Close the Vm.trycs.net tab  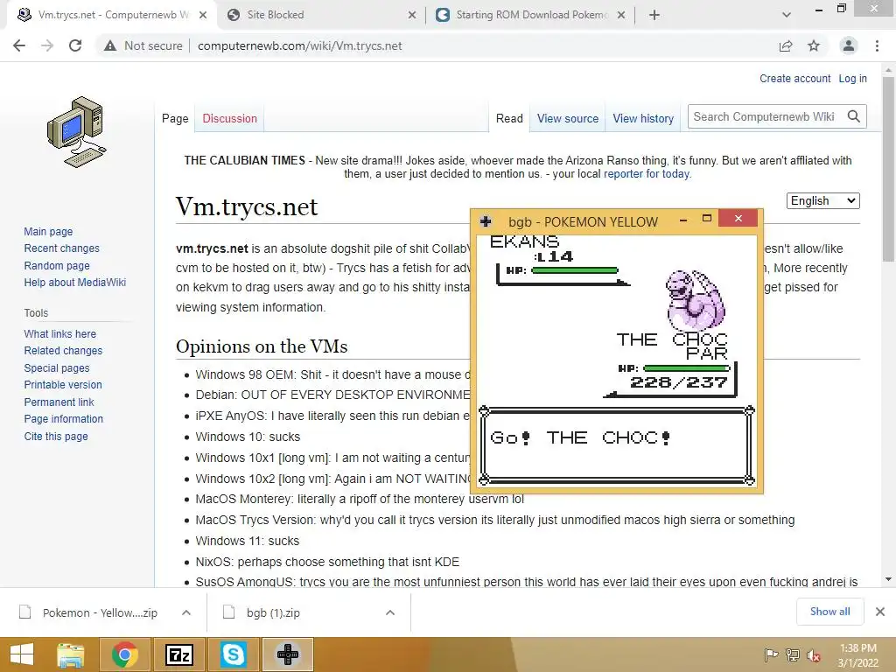(203, 15)
